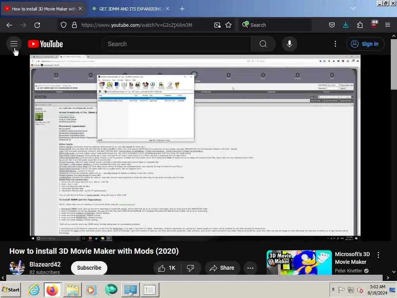This screenshot has width=397, height=298.
Task: Switch to GET 3DMM AND ITS EXPANSIONS tab
Action: point(130,9)
